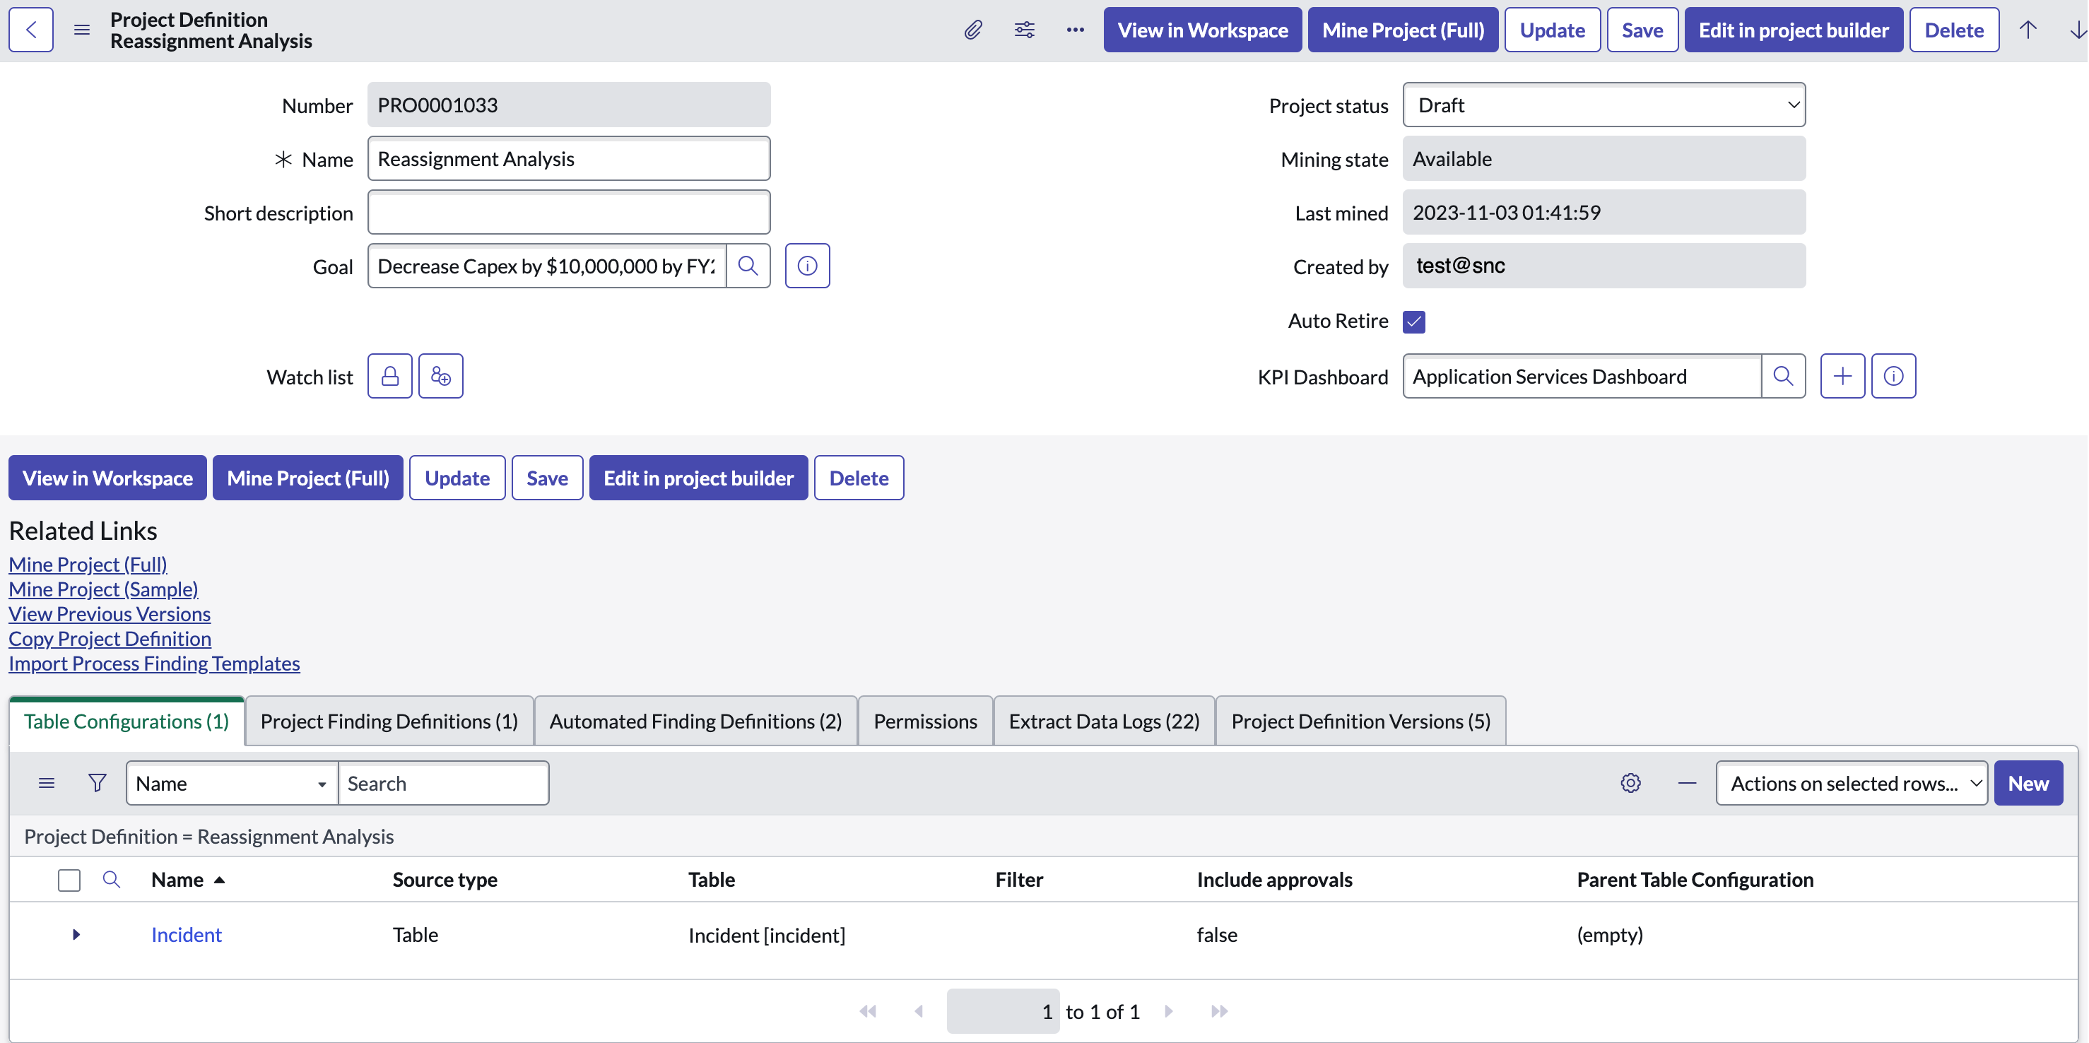Click View in Workspace in header
Viewport: 2089px width, 1043px height.
coord(1203,30)
